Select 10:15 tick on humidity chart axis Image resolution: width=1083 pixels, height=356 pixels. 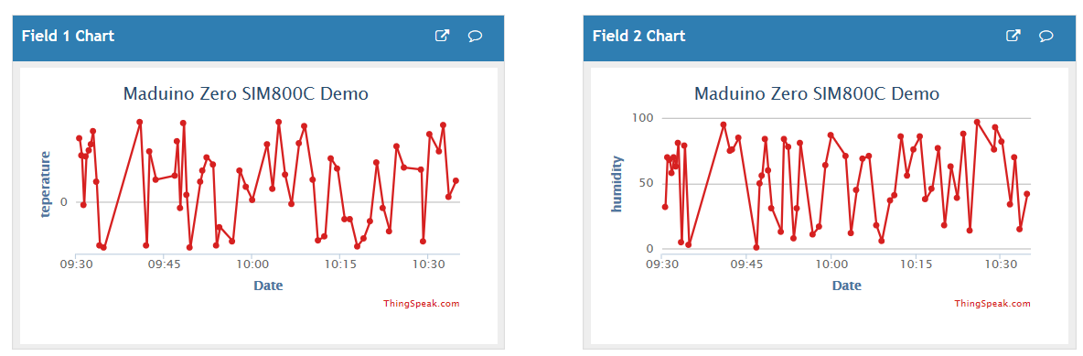point(916,264)
